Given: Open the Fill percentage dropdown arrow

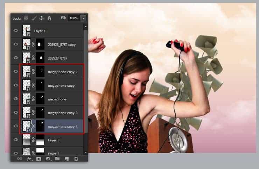Looking at the screenshot, I should [83, 18].
